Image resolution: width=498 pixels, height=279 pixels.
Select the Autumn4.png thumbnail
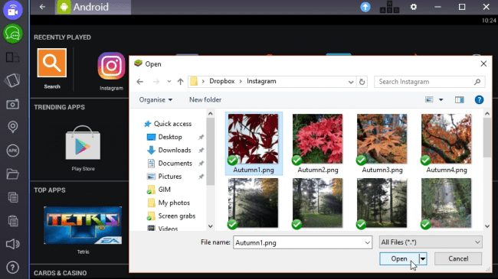click(446, 138)
